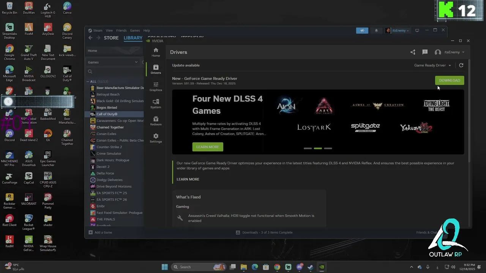Click Google Chrome icon in taskbar

[x=277, y=267]
